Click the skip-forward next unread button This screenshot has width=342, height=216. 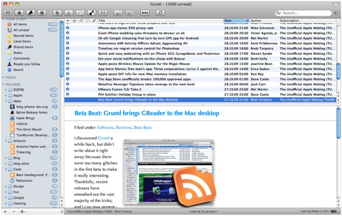coord(145,13)
